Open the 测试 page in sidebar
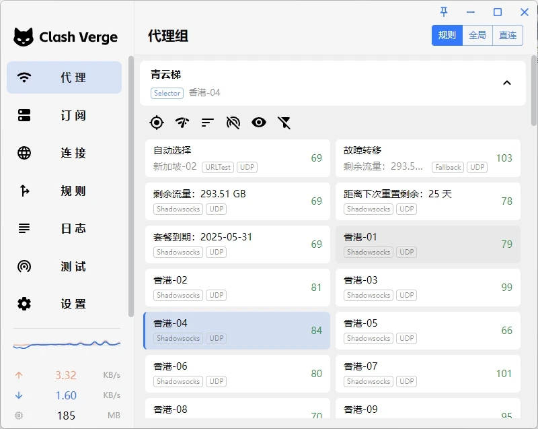This screenshot has height=429, width=538. tap(65, 266)
